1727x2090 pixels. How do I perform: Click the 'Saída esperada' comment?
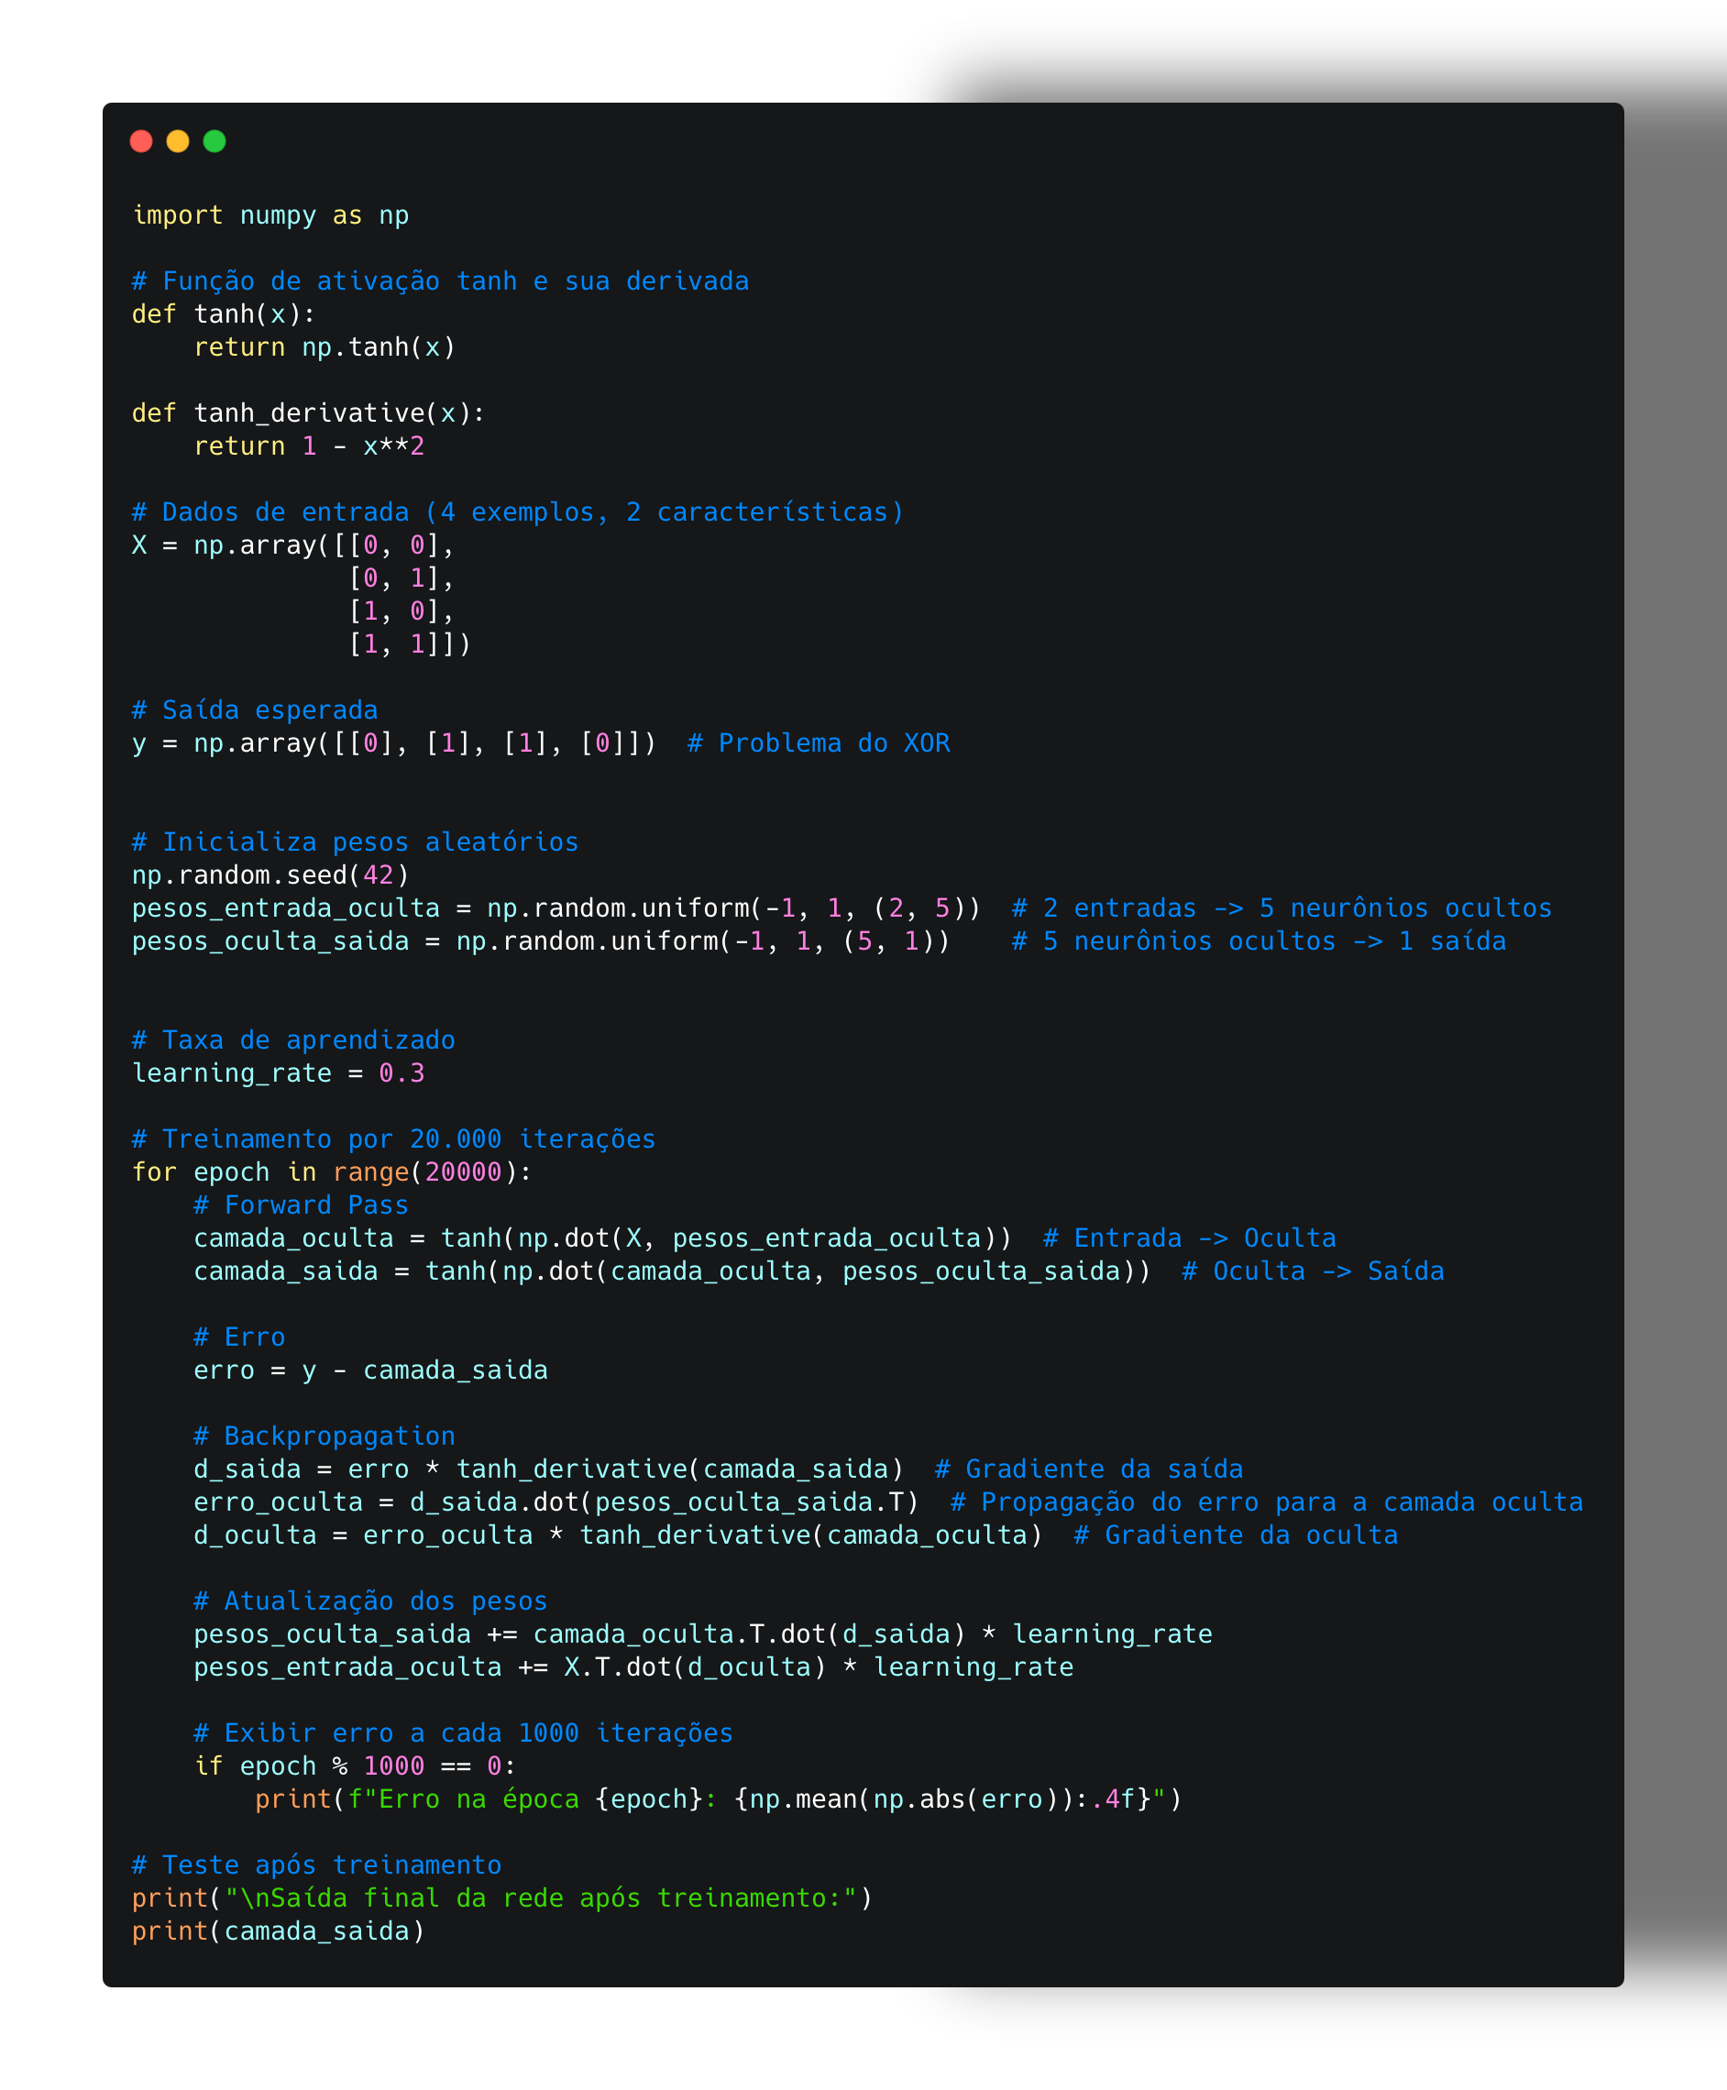pos(255,710)
